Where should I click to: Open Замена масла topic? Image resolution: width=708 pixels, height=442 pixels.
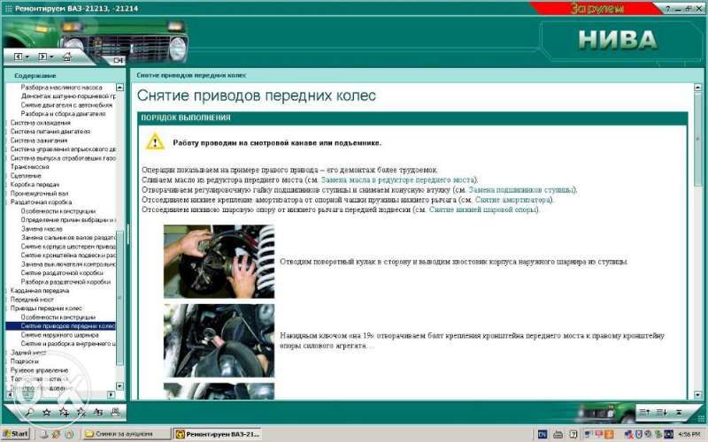42,229
